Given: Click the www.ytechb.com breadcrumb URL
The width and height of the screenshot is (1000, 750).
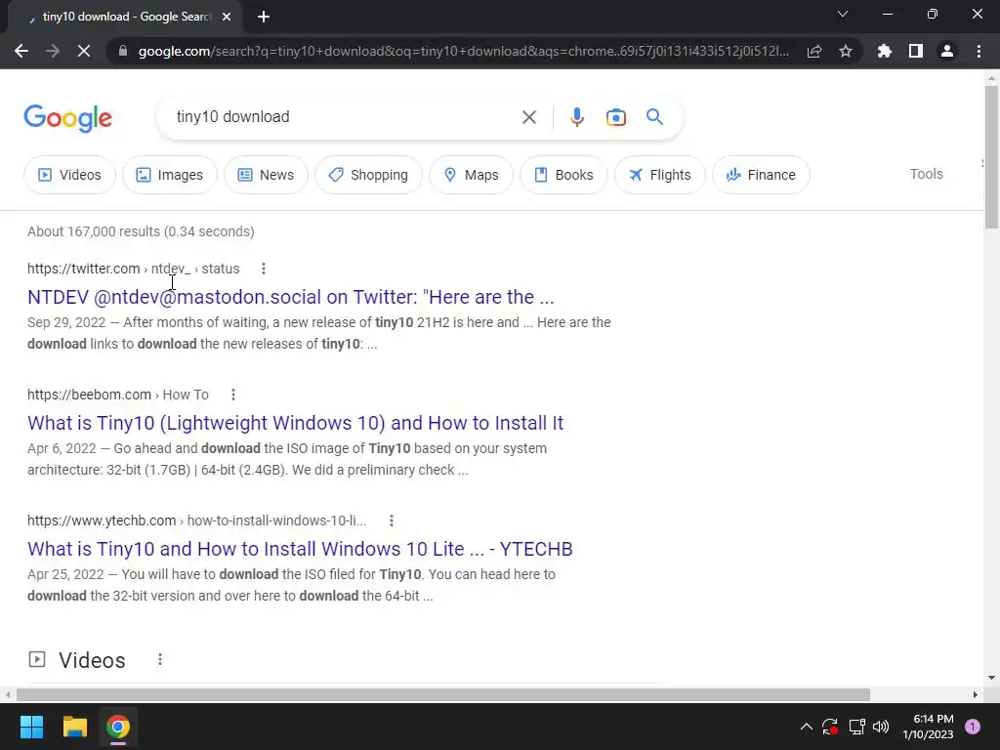Looking at the screenshot, I should coord(197,521).
